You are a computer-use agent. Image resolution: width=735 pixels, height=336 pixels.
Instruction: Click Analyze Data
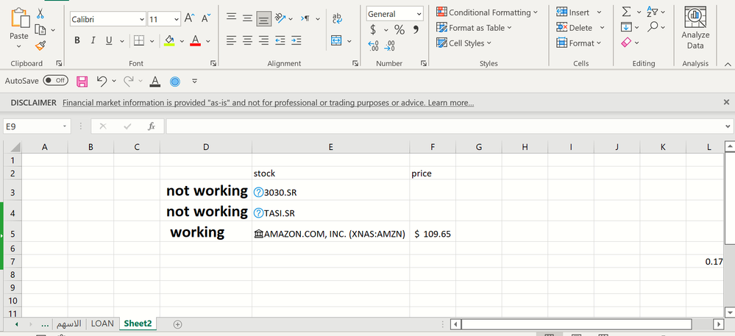tap(695, 28)
